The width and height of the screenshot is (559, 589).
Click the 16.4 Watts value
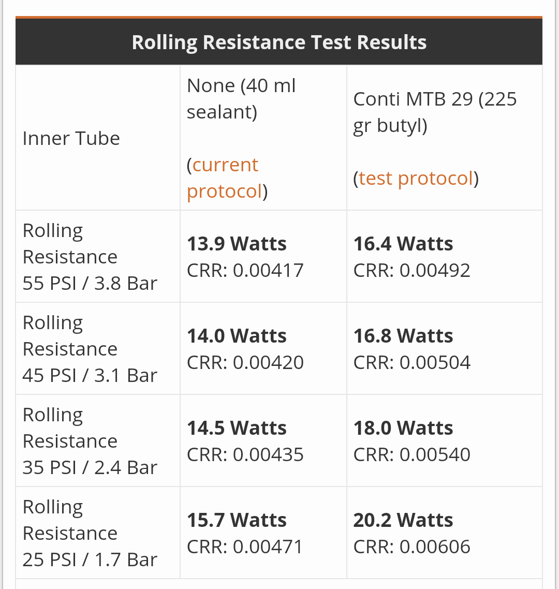click(403, 244)
